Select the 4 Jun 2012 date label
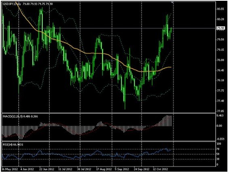229x174 pixels. (x=28, y=169)
